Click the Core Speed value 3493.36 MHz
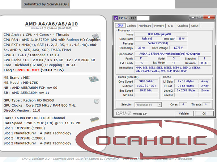This screenshot has width=217, height=162. [x=147, y=82]
